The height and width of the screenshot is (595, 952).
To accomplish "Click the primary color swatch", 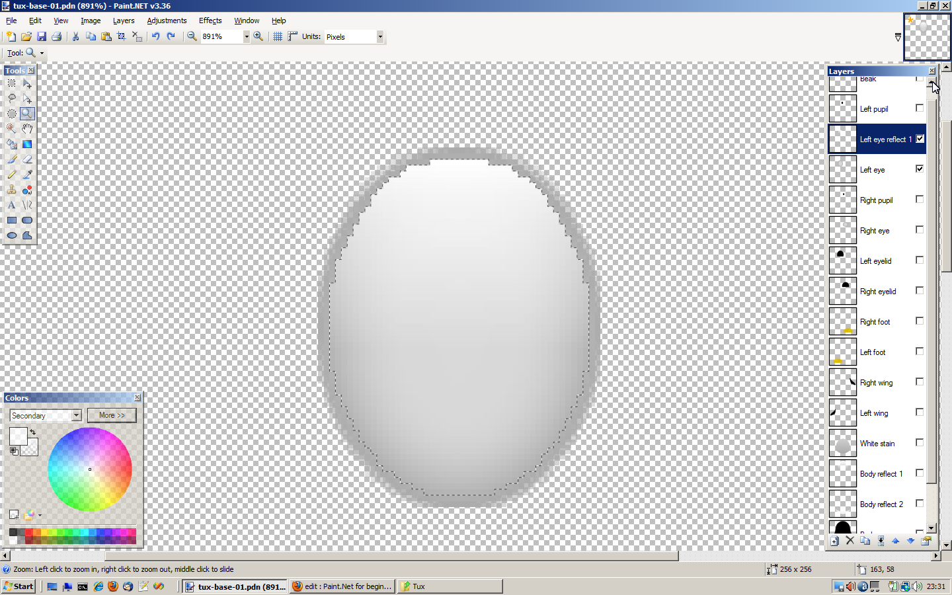I will [18, 436].
